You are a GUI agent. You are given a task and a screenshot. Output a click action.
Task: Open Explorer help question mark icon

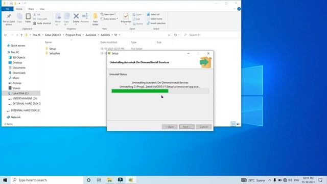[x=239, y=9]
